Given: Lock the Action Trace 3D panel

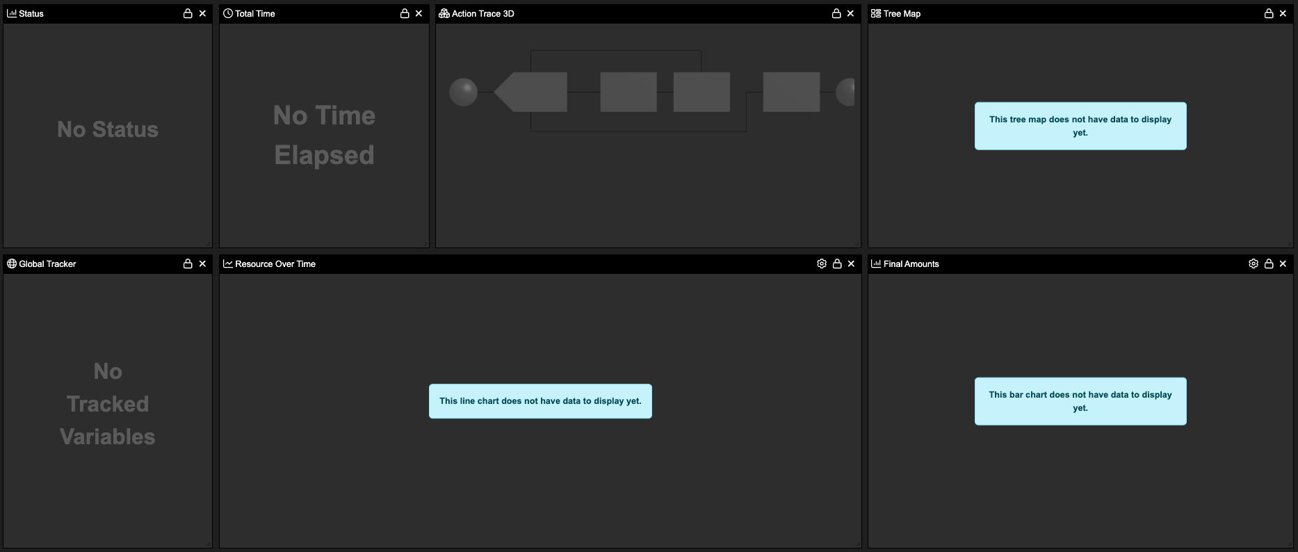Looking at the screenshot, I should tap(836, 13).
